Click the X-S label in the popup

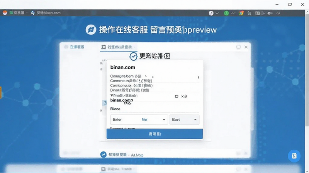[184, 96]
